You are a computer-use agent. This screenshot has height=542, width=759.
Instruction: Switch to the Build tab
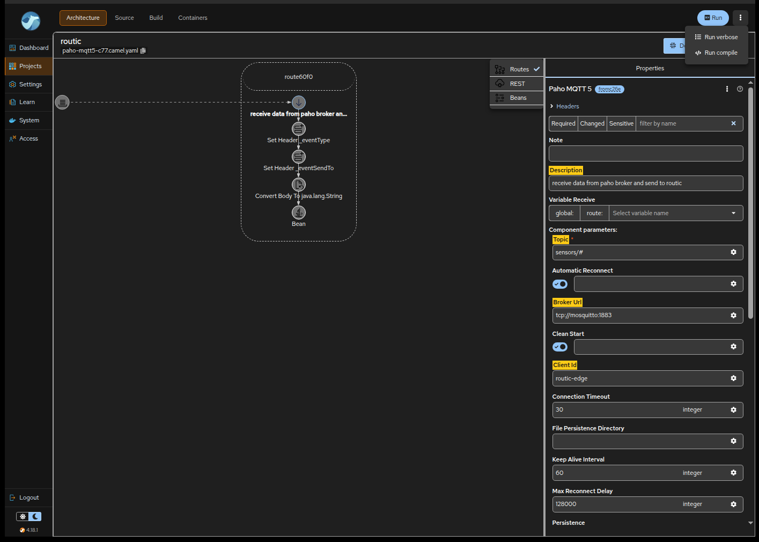click(156, 18)
